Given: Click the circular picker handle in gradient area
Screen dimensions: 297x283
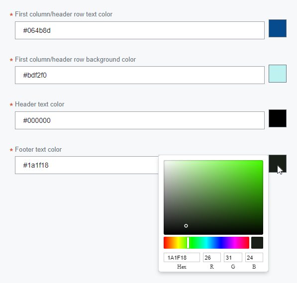Looking at the screenshot, I should click(x=186, y=226).
